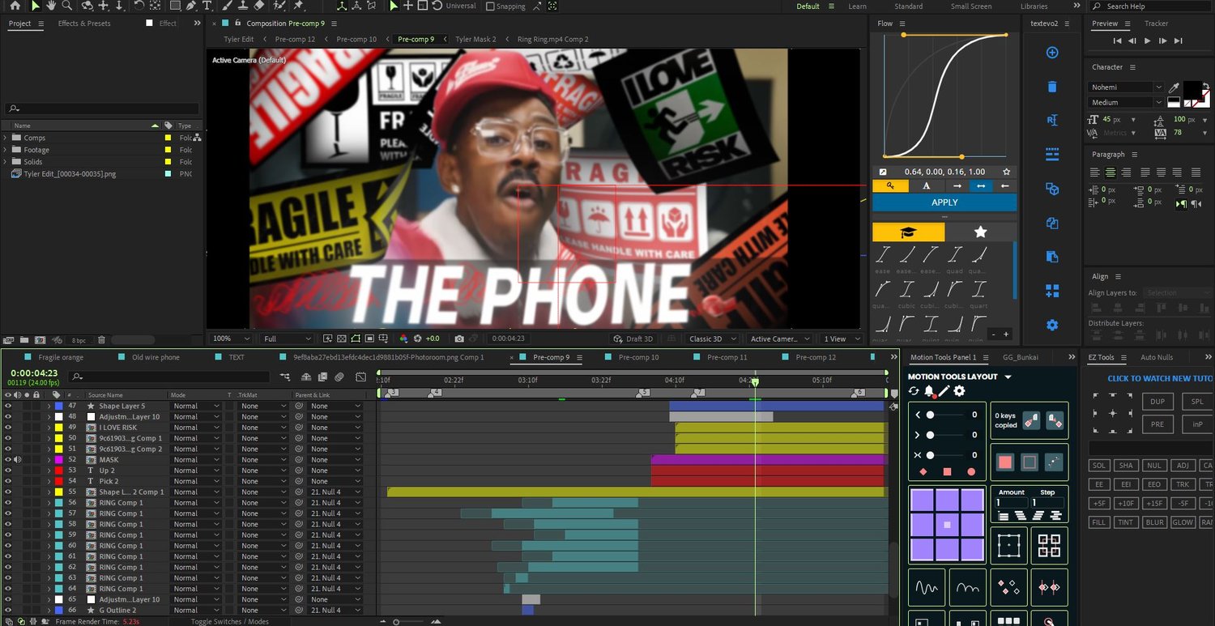The width and height of the screenshot is (1215, 626).
Task: Select the Clone Stamp tool
Action: tap(243, 6)
